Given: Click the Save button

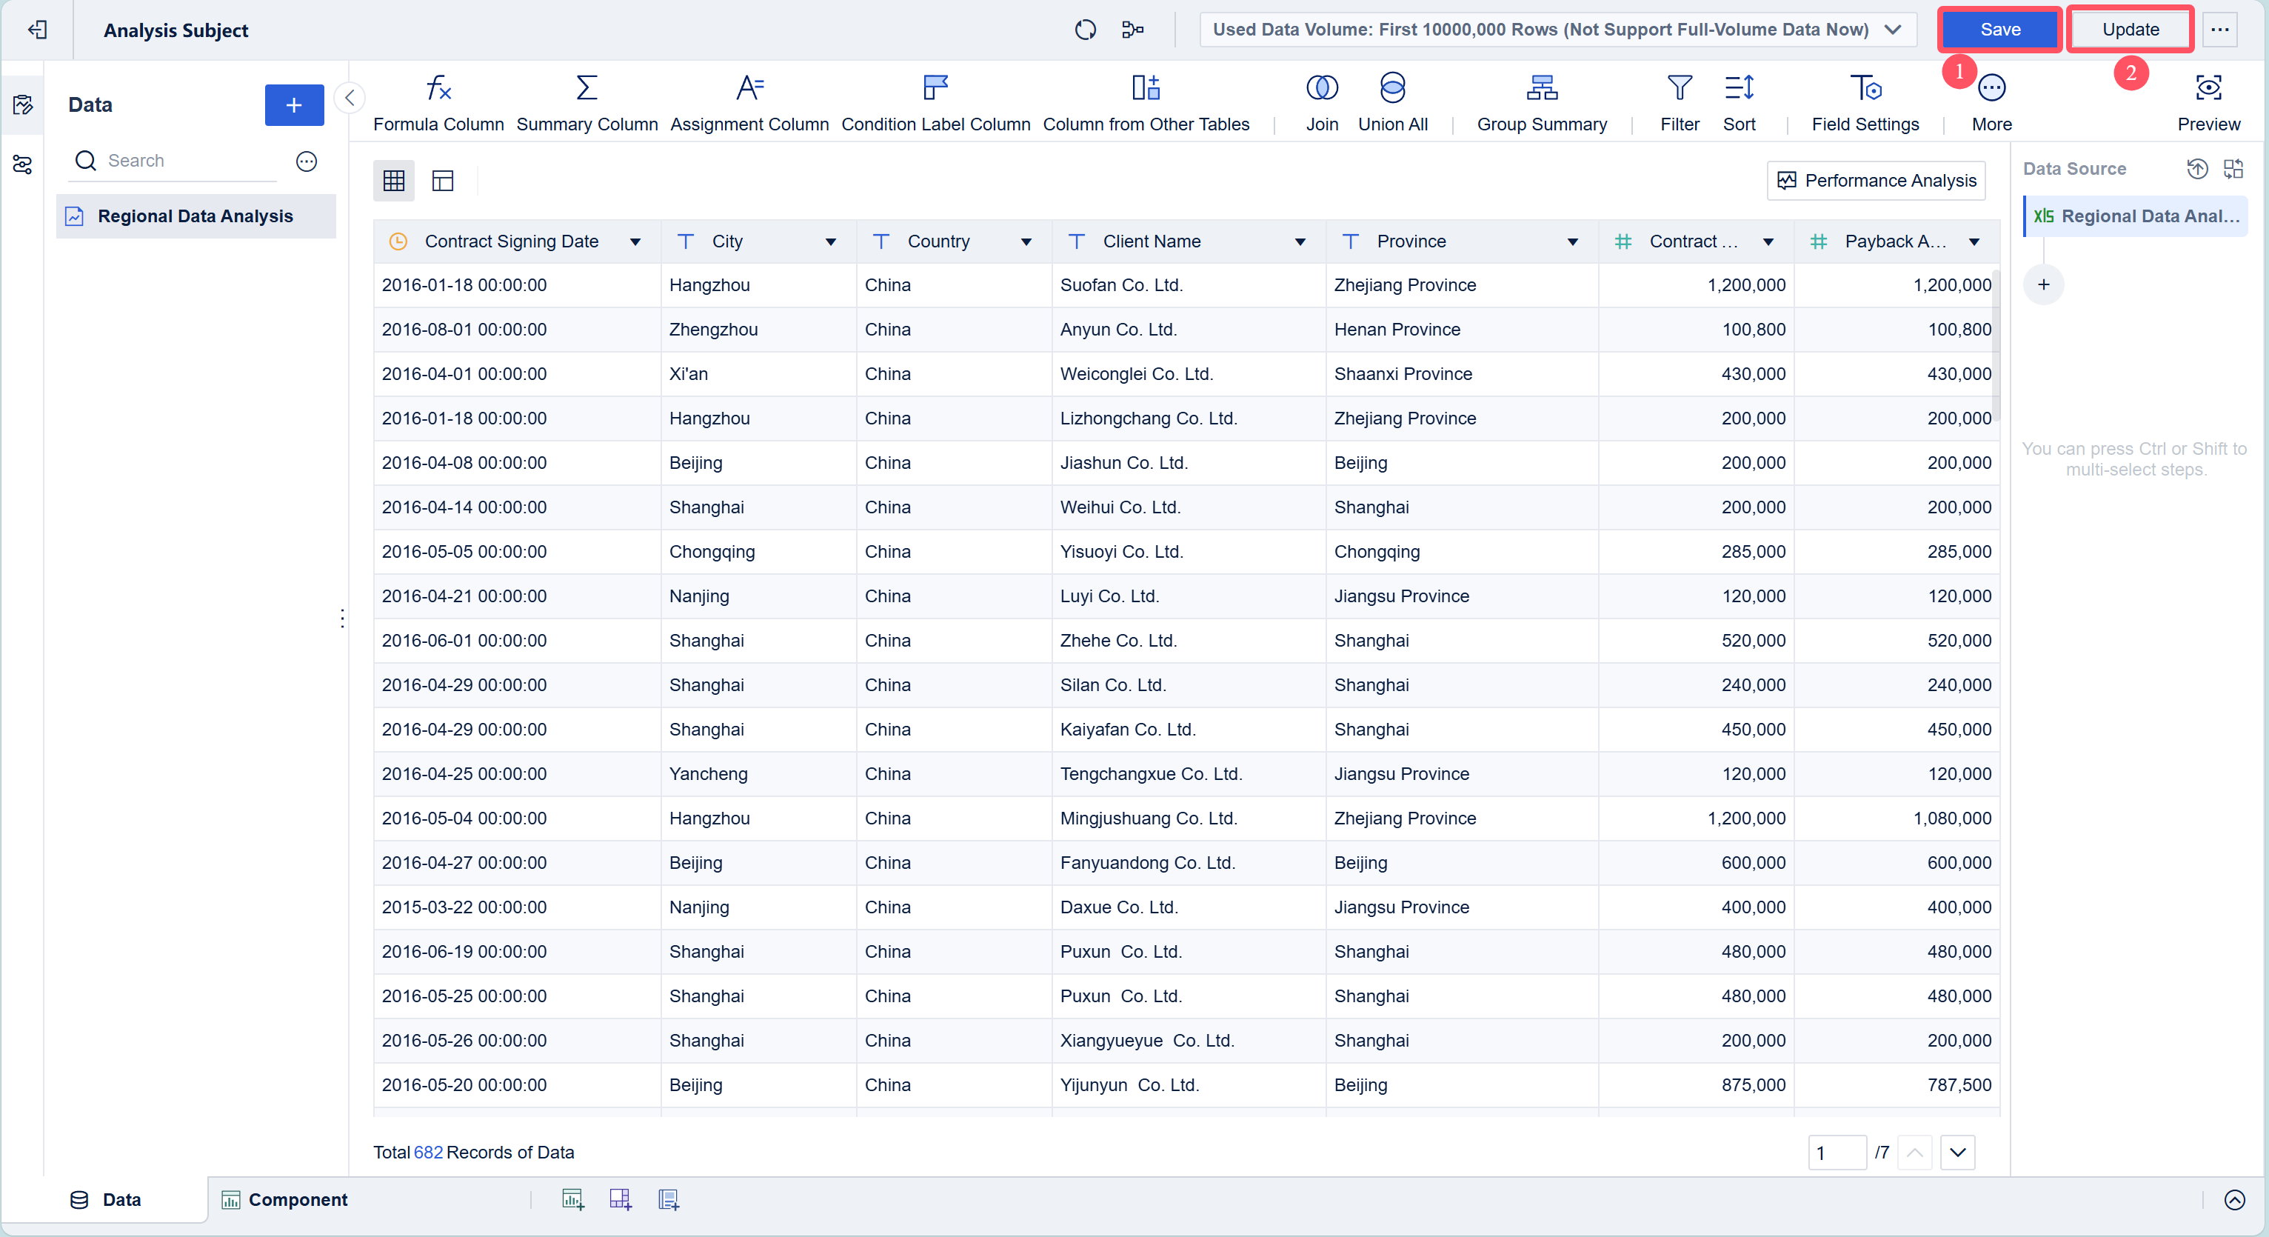Looking at the screenshot, I should click(x=1999, y=30).
